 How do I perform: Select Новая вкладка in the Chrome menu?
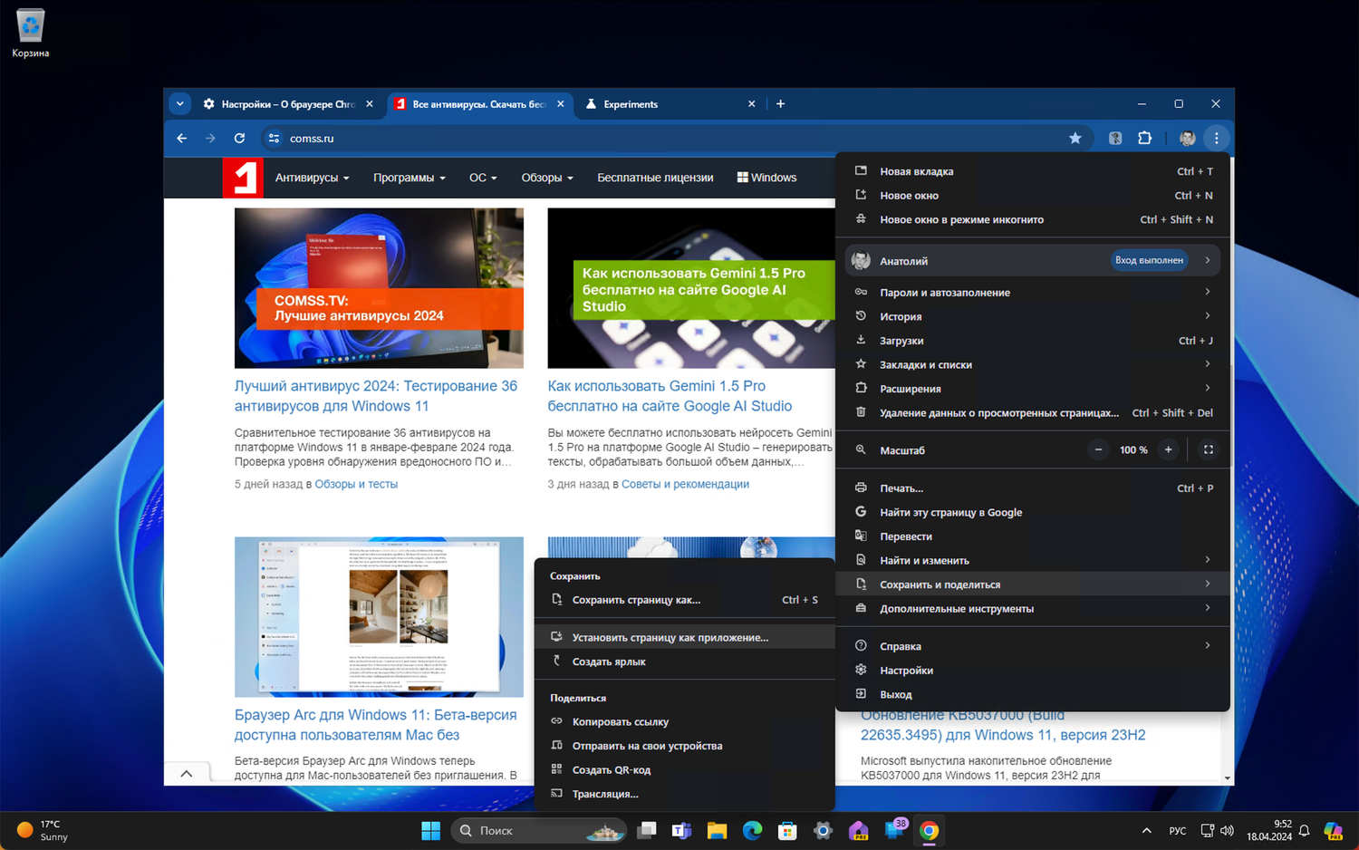click(x=1033, y=171)
